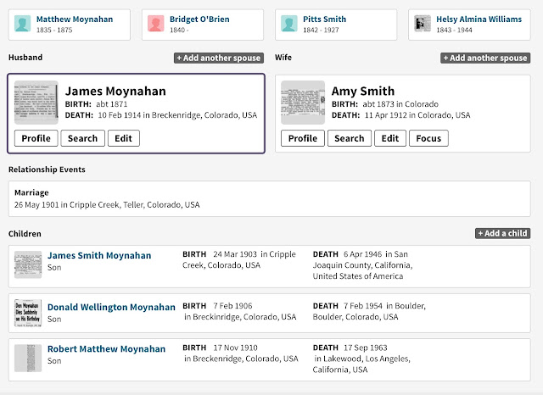Open Donald Wellington Moynahan's obituary thumbnail
This screenshot has width=543, height=395.
point(28,312)
